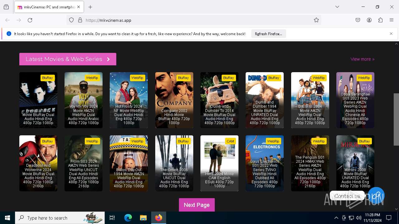Click the scrollbar down arrow
399x224 pixels.
click(x=396, y=209)
